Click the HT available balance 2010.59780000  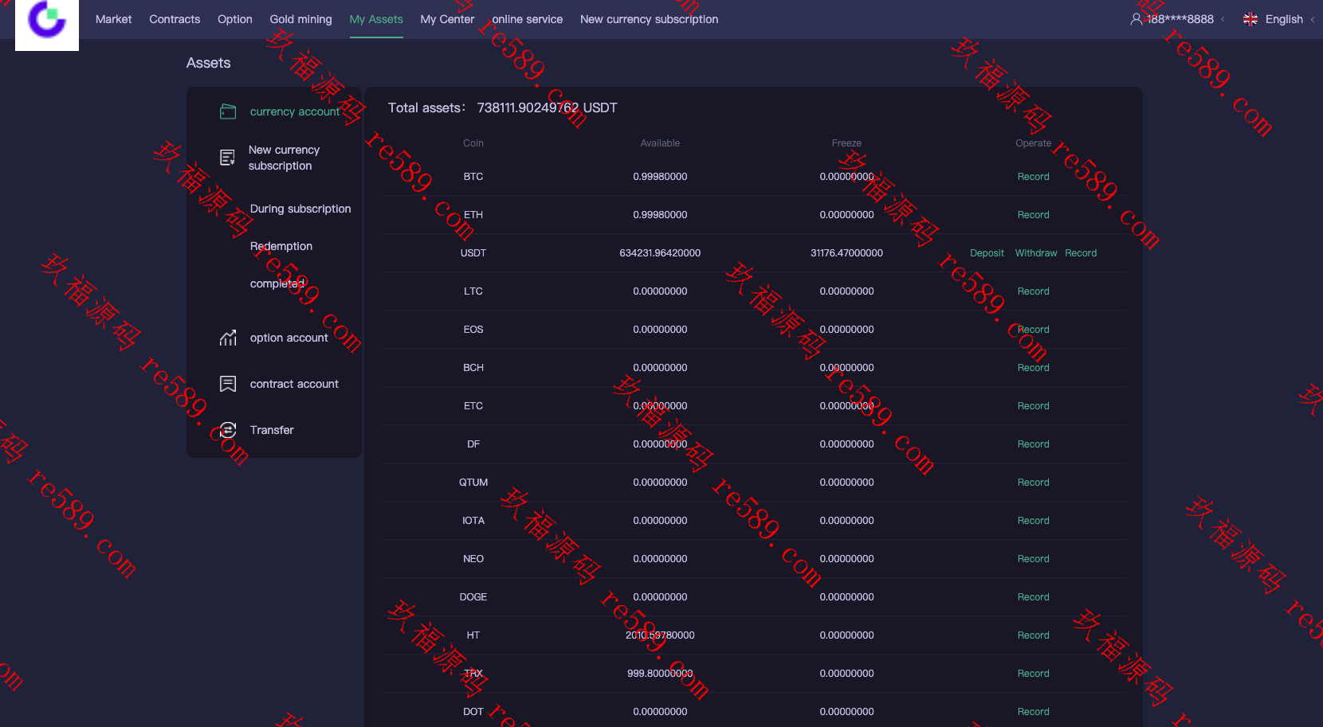tap(660, 635)
